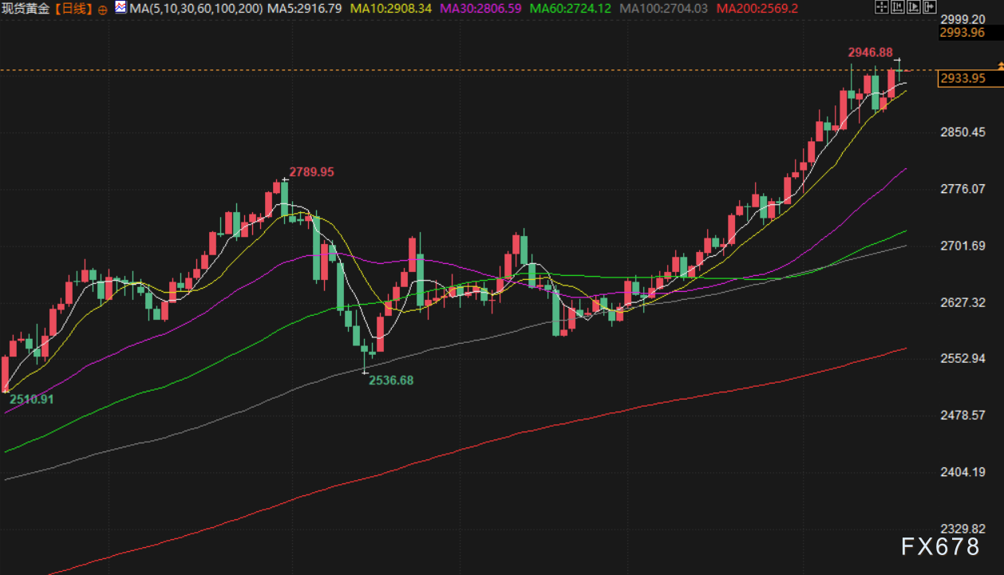Click the candlestick at the 2789.95 peak
Viewport: 1004px width, 575px height.
pyautogui.click(x=285, y=199)
